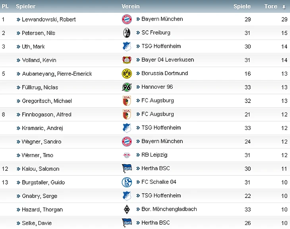Click the Hannover 96 club logo

point(127,87)
